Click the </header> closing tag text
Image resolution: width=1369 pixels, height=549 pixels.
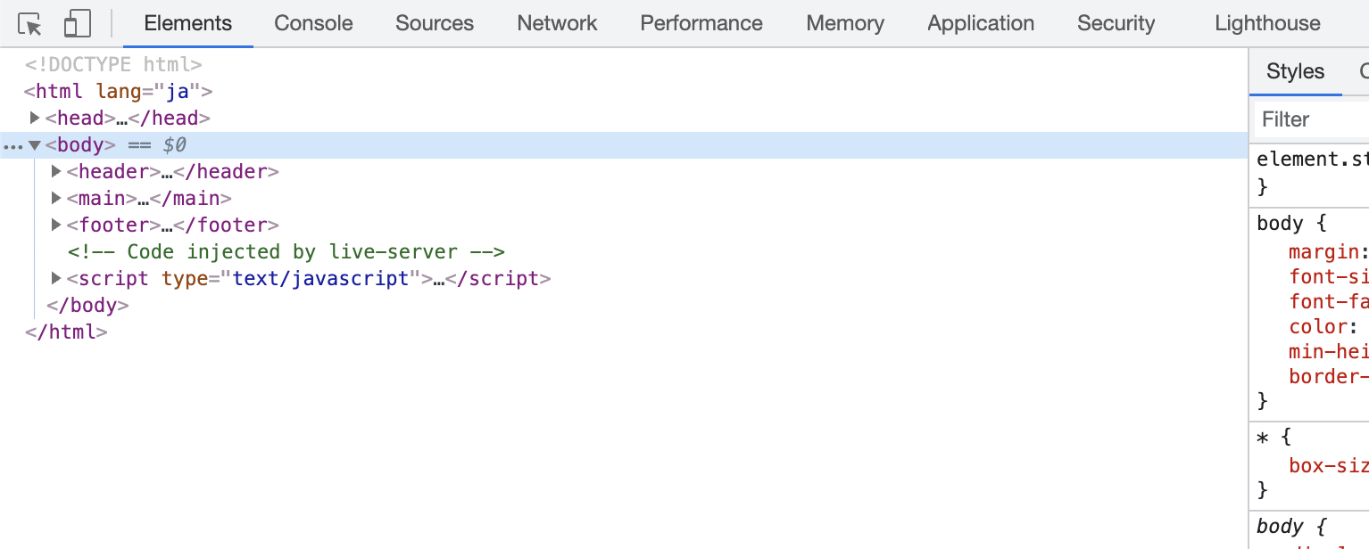(x=226, y=171)
